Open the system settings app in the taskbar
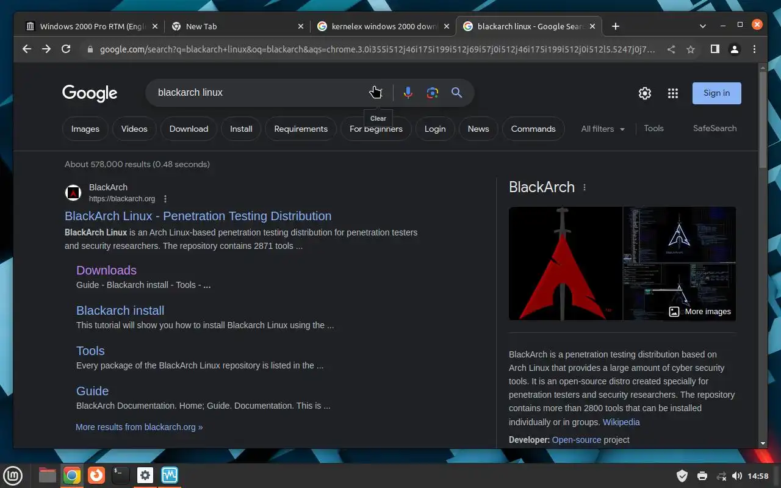This screenshot has height=488, width=781. [145, 475]
